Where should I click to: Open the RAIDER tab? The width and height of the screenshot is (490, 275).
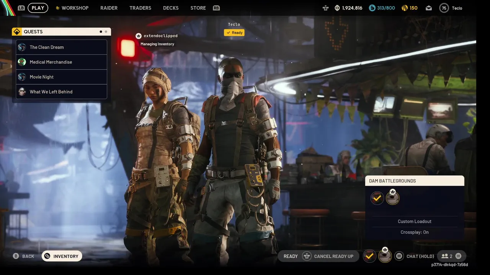(109, 8)
